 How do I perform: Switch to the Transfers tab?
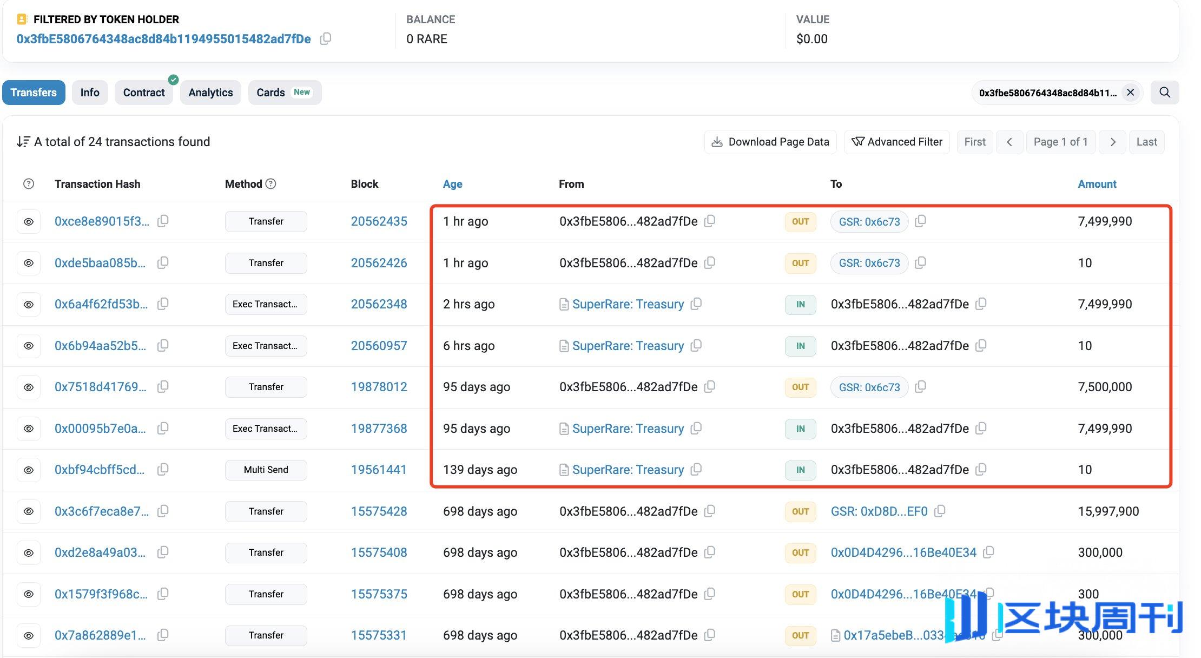point(34,93)
